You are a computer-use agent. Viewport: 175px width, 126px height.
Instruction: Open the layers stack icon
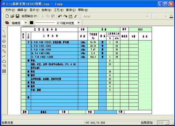coord(7,23)
